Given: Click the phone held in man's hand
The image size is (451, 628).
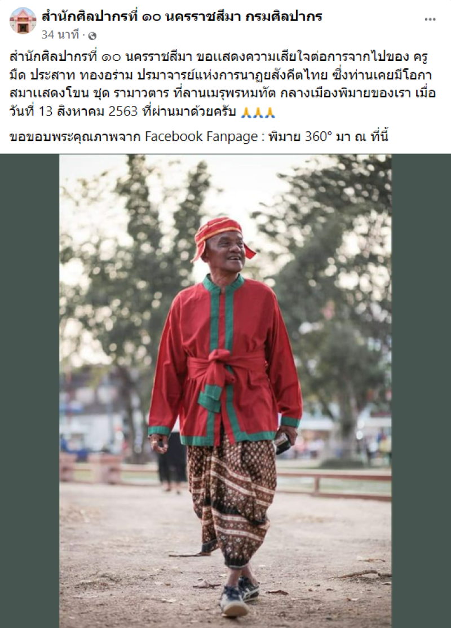Looking at the screenshot, I should [283, 443].
